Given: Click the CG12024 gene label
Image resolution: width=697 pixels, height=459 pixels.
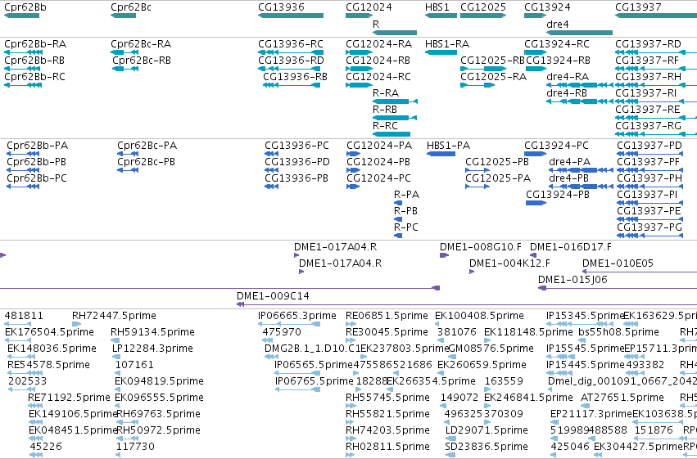Looking at the screenshot, I should pyautogui.click(x=369, y=7).
